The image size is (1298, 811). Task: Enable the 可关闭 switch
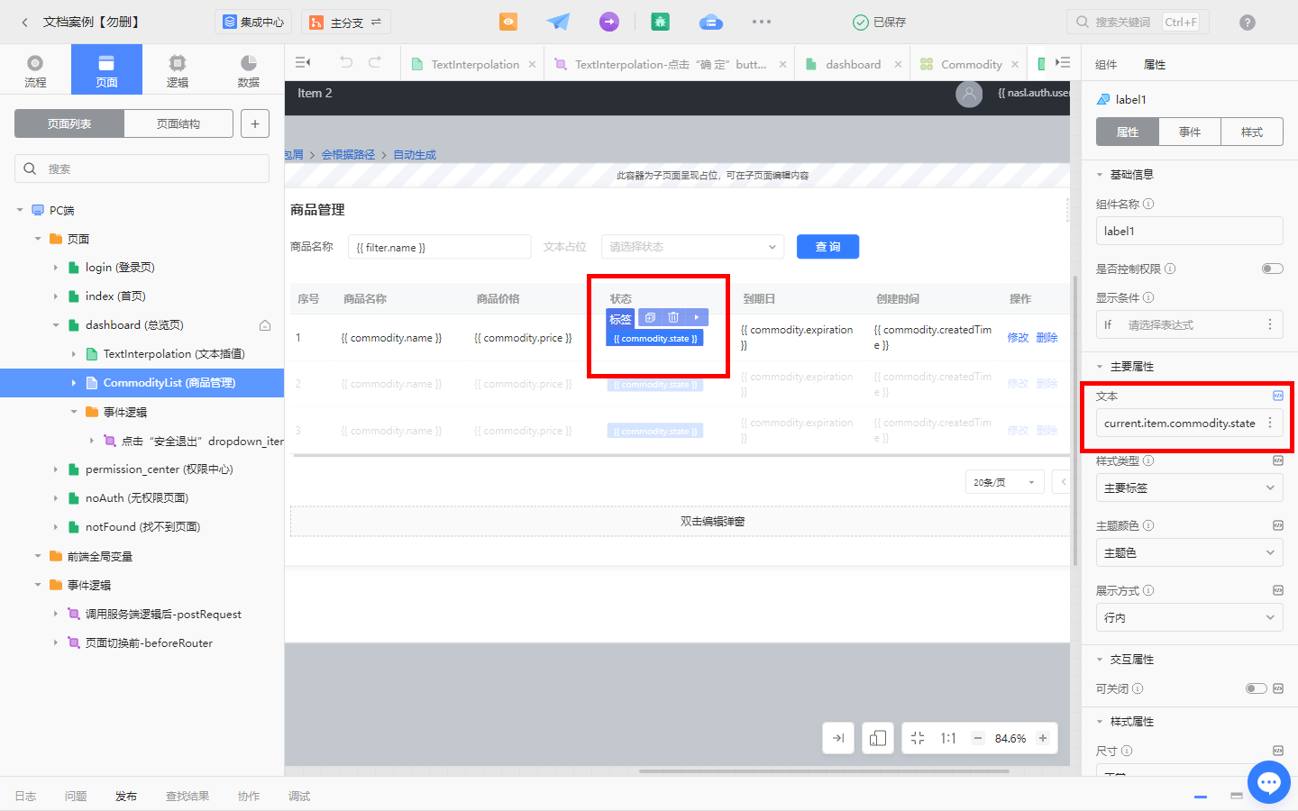click(x=1256, y=688)
